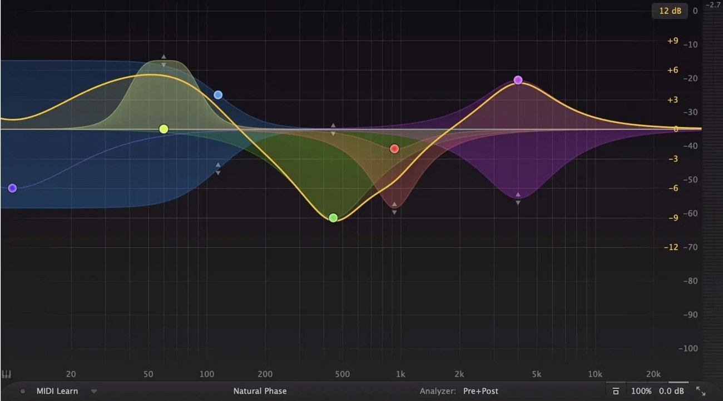Image resolution: width=723 pixels, height=401 pixels.
Task: Click the -2.7 peak level readout
Action: click(x=713, y=4)
